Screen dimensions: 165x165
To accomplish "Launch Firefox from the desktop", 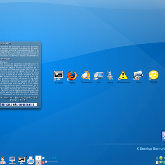I will (72, 75).
